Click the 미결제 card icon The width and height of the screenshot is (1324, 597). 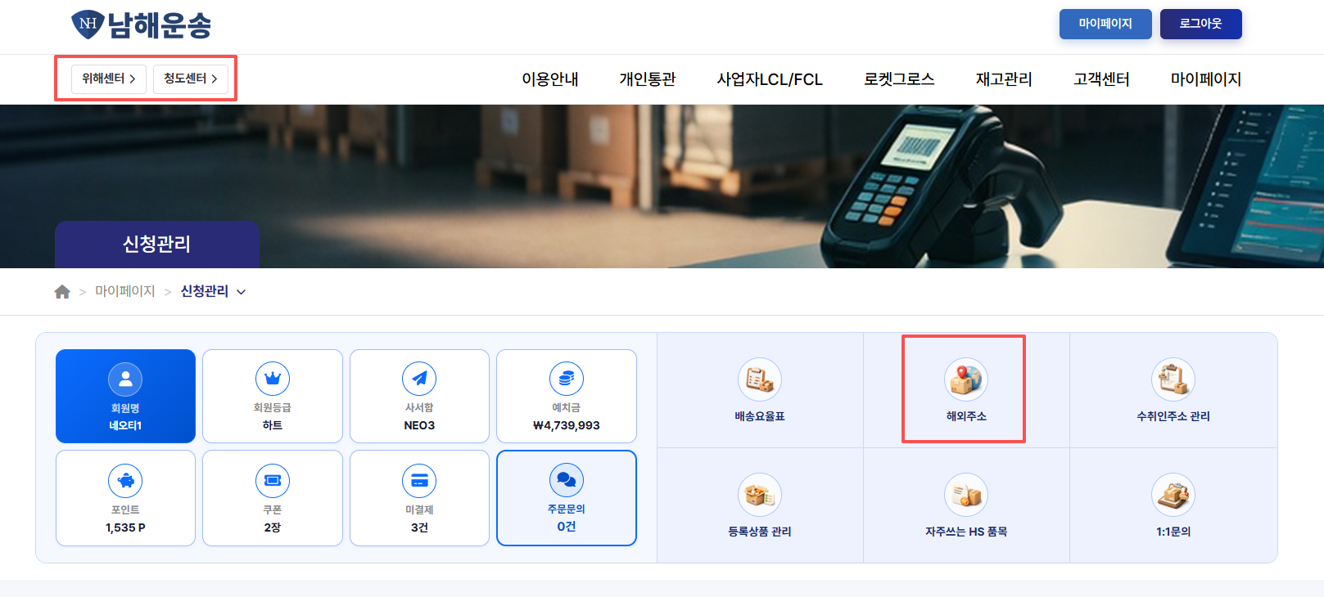[419, 481]
